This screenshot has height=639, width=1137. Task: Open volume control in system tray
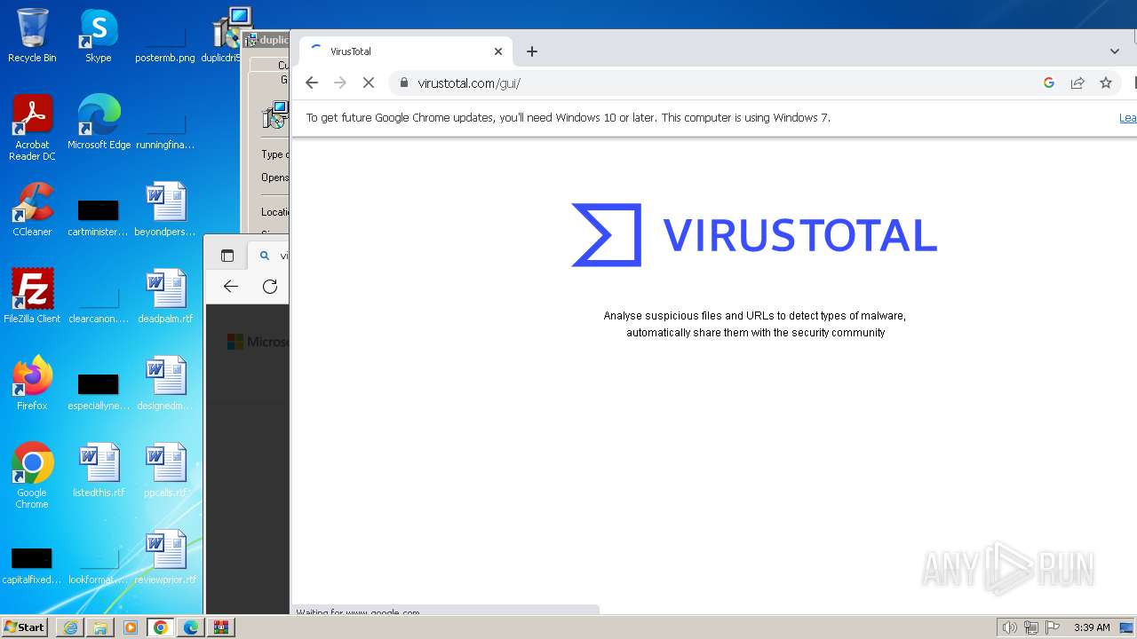(1009, 627)
